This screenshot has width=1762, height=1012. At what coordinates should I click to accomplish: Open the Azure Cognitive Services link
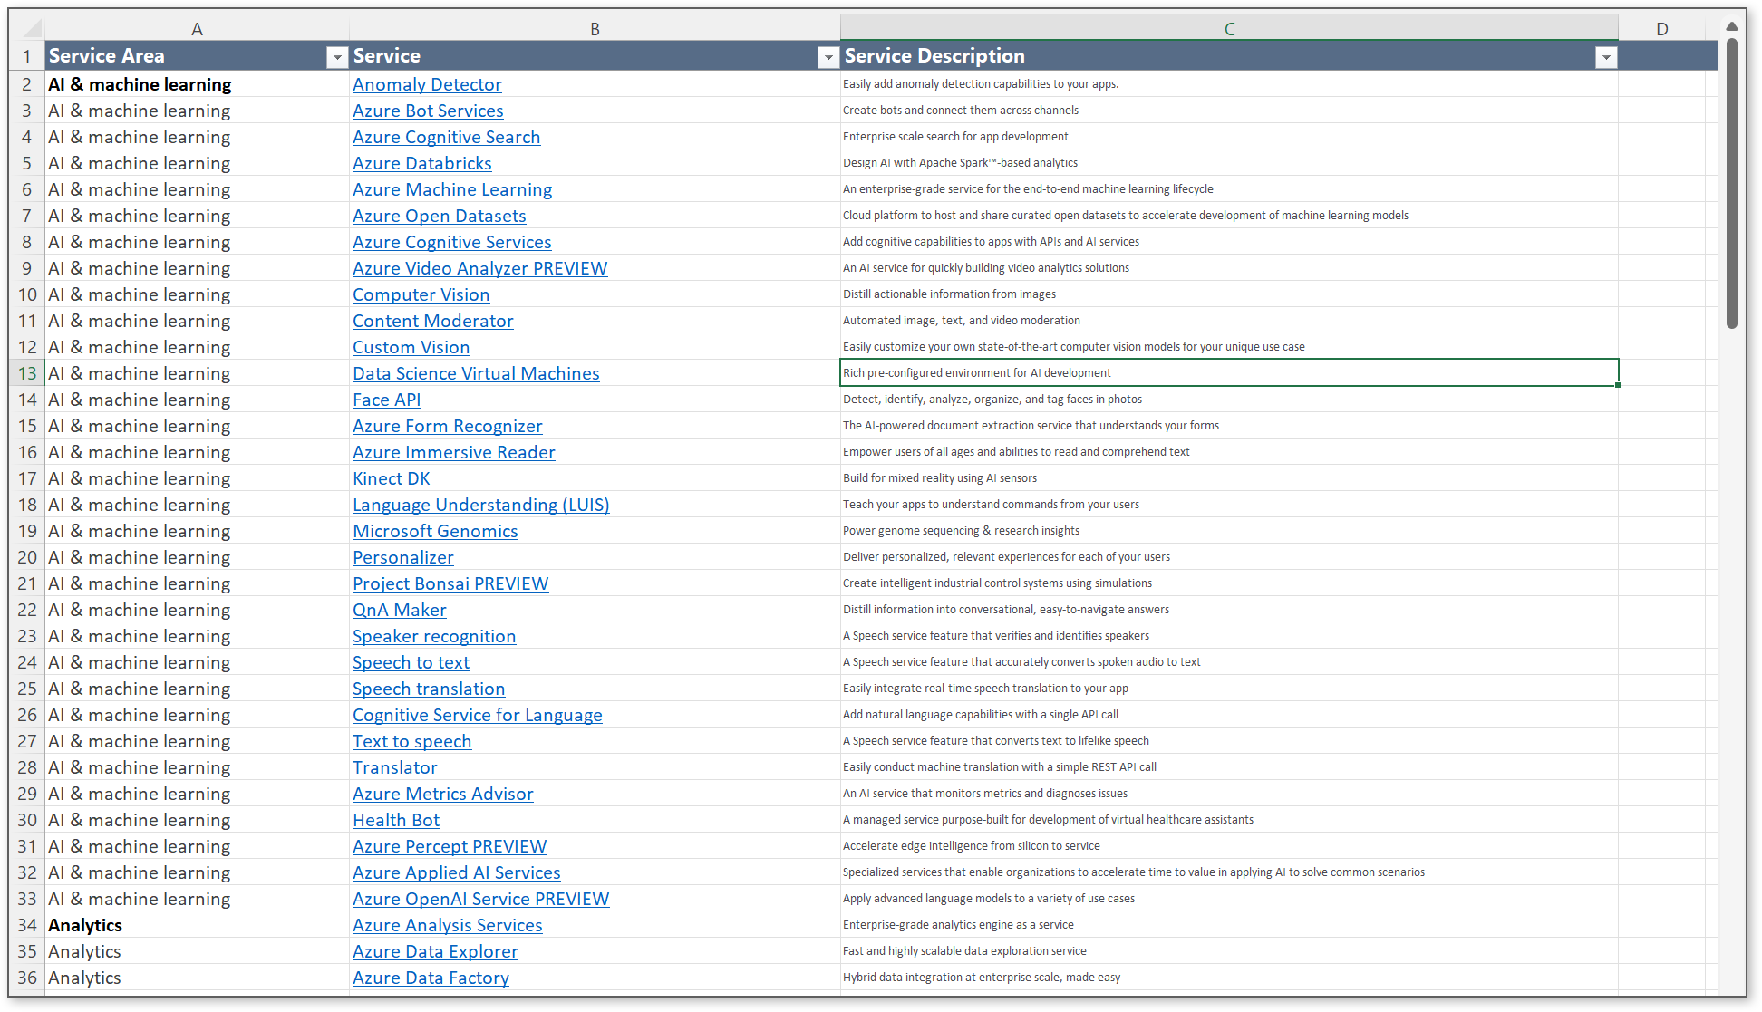tap(452, 242)
